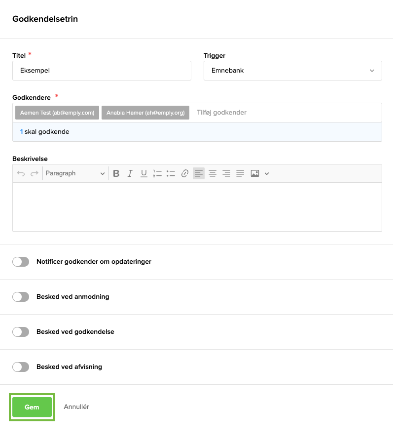Screen dimensions: 393x445
Task: Click the Titel field containing Eksempel
Action: pos(102,71)
